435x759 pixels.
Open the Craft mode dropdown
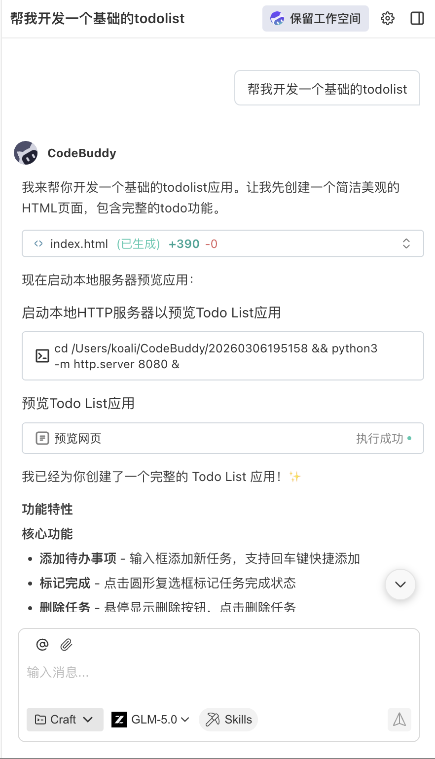tap(65, 720)
